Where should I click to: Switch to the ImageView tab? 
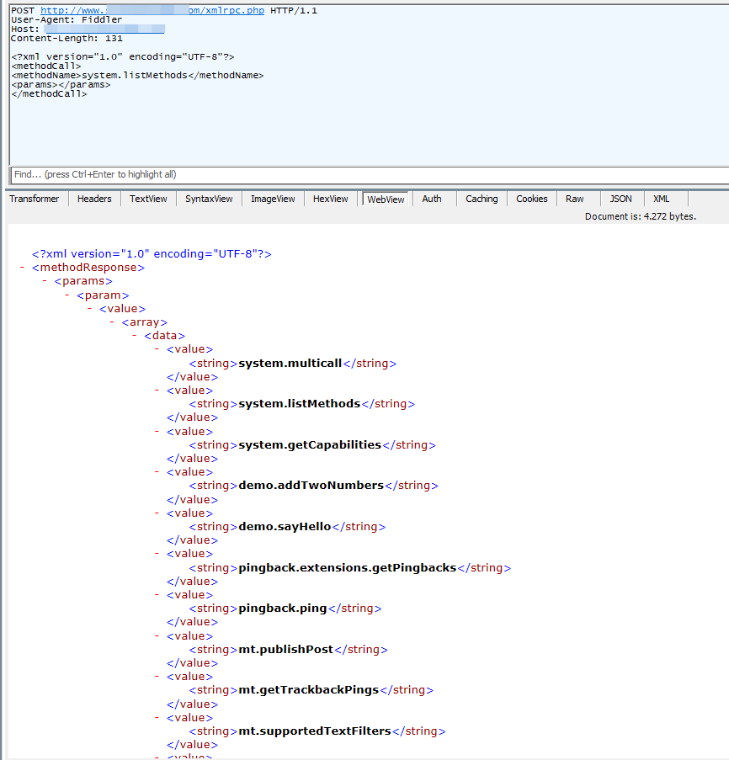[x=273, y=199]
